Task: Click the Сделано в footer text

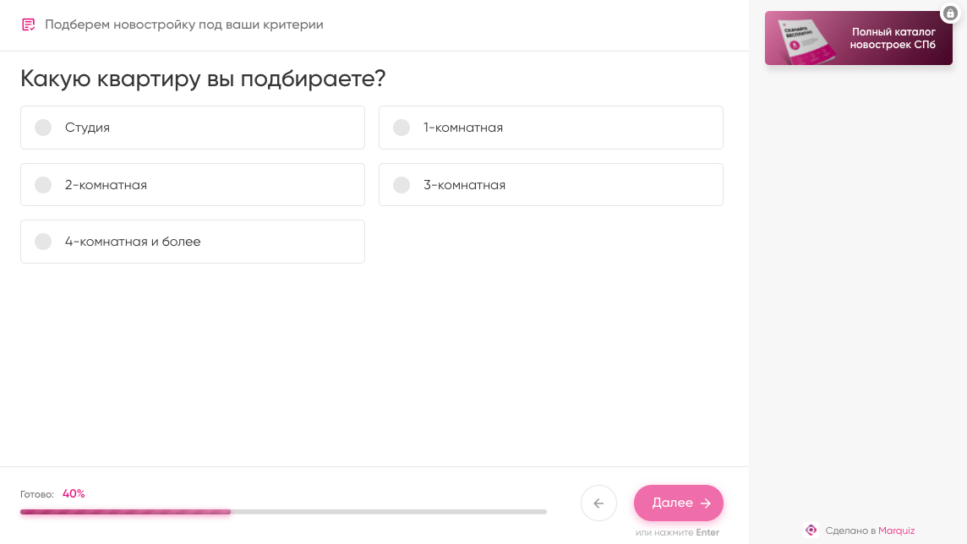Action: click(x=851, y=530)
